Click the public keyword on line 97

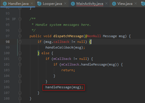click(35, 36)
